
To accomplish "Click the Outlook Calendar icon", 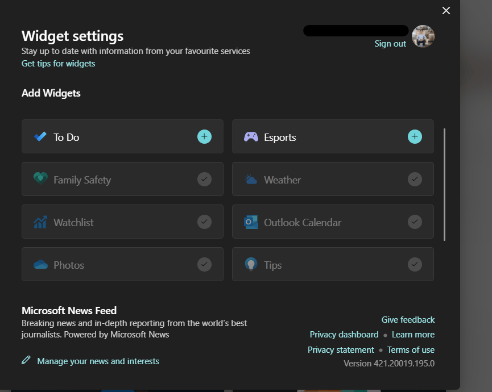I will click(250, 222).
